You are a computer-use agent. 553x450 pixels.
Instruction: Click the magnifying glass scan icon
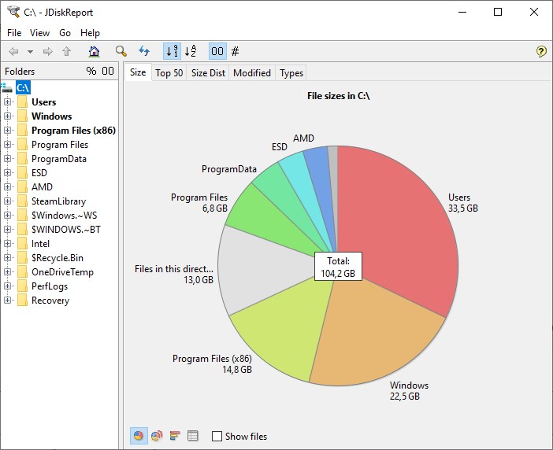(x=121, y=51)
